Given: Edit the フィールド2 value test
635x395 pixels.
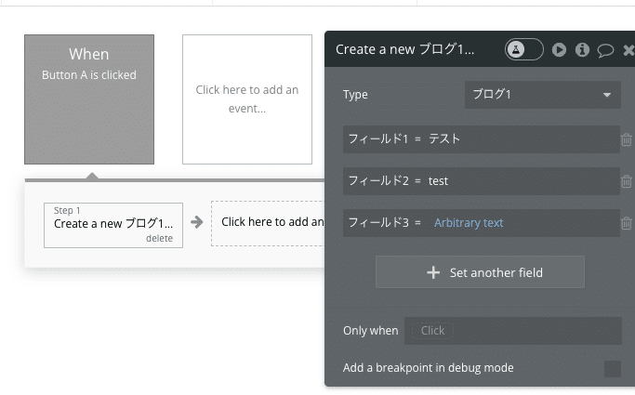Looking at the screenshot, I should point(439,181).
